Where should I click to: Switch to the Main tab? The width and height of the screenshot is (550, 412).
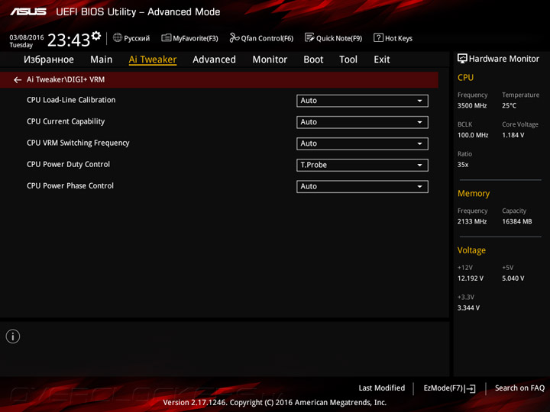[x=102, y=60]
